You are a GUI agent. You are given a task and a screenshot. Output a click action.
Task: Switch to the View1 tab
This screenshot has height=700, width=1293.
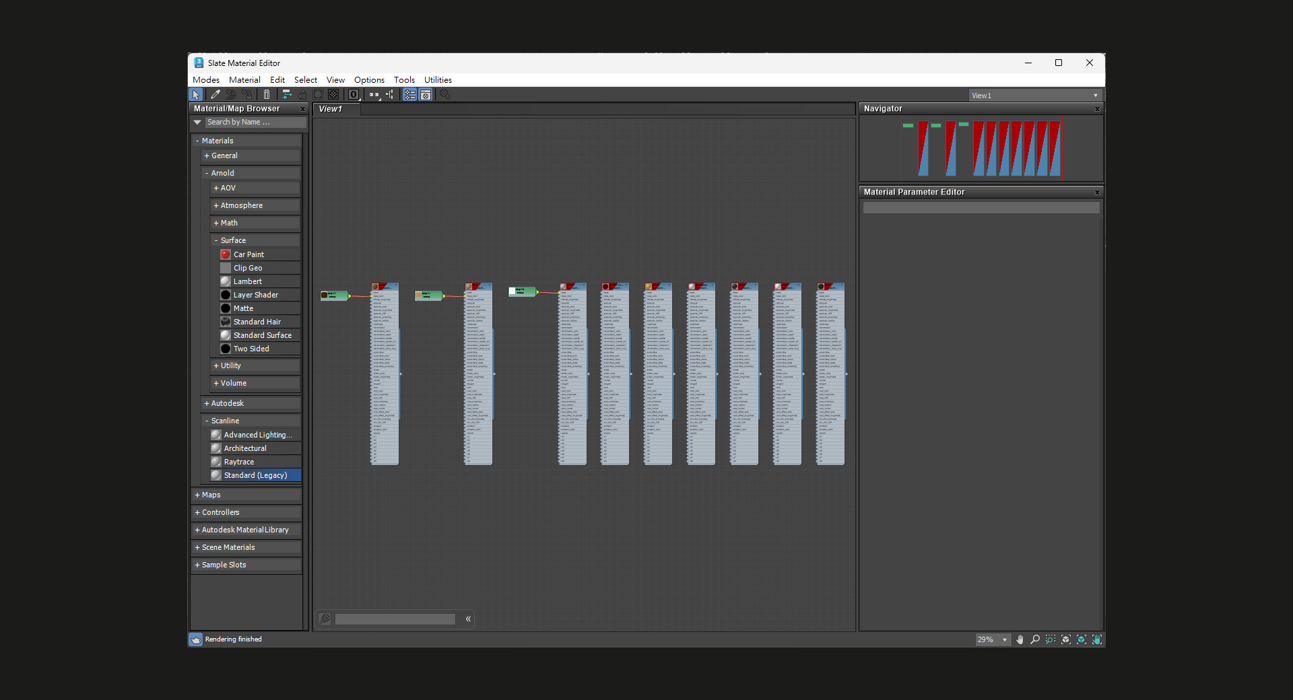tap(336, 109)
